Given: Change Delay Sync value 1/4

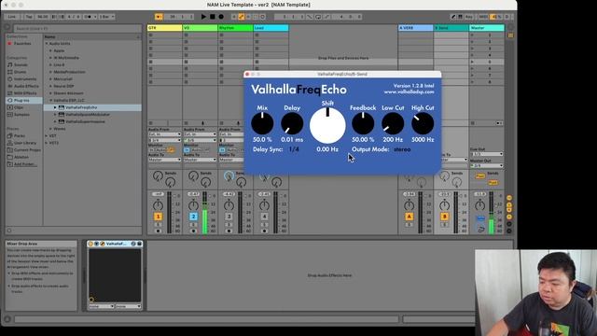Looking at the screenshot, I should (294, 149).
